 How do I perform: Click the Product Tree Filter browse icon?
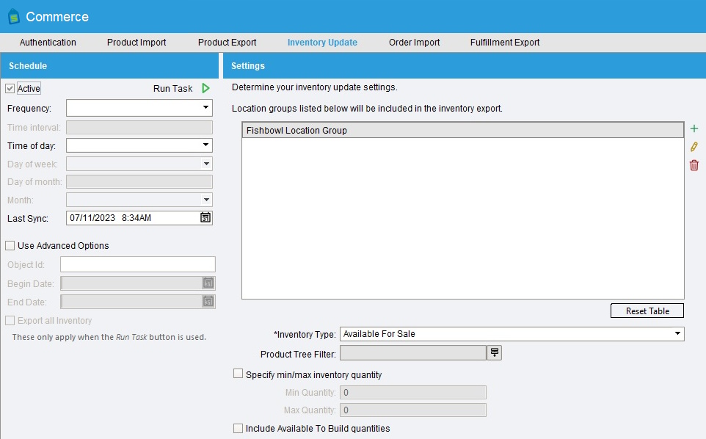point(495,353)
